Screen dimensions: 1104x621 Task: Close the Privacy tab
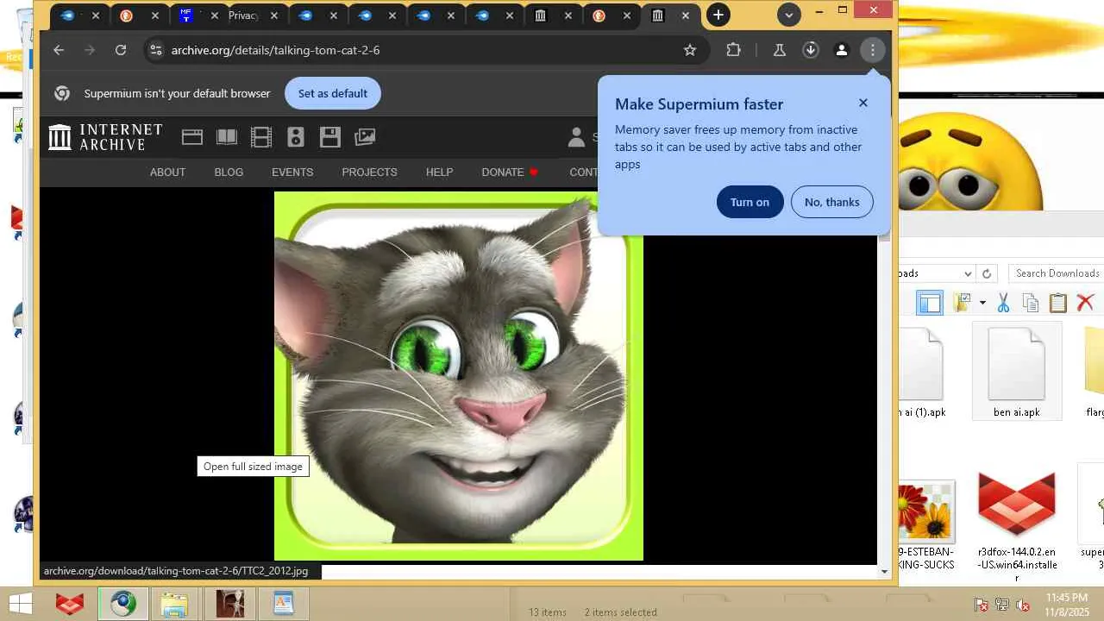(274, 16)
